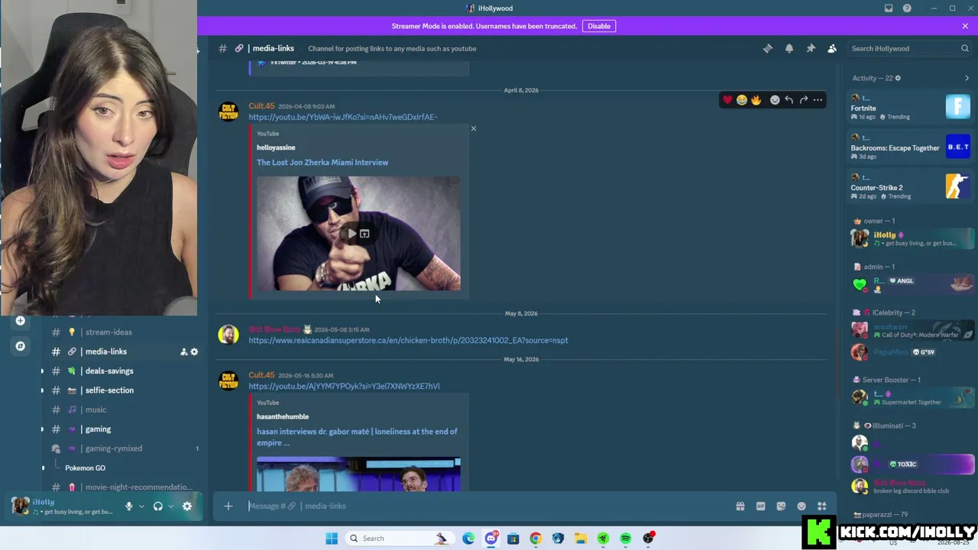Add a server with plus button
978x550 pixels.
(x=21, y=321)
